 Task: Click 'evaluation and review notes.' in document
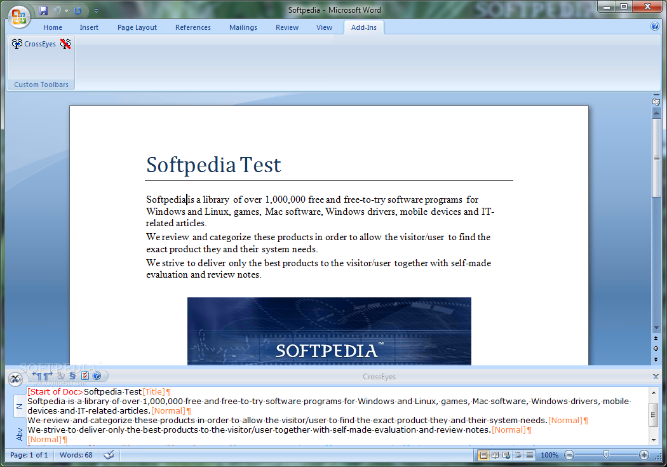[x=204, y=274]
